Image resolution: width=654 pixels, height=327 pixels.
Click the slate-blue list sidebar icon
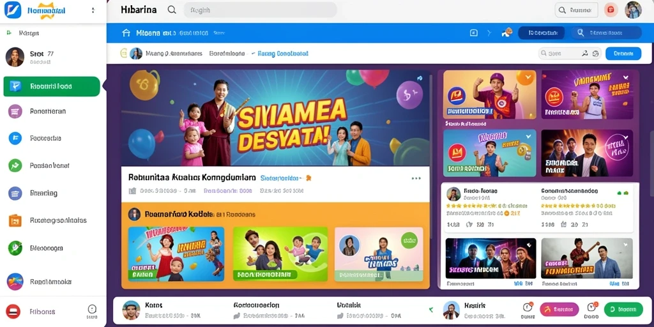tap(15, 193)
